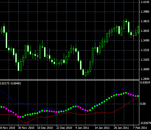Select the 0.00 indicator zero level label
151x130 pixels.
coord(143,104)
